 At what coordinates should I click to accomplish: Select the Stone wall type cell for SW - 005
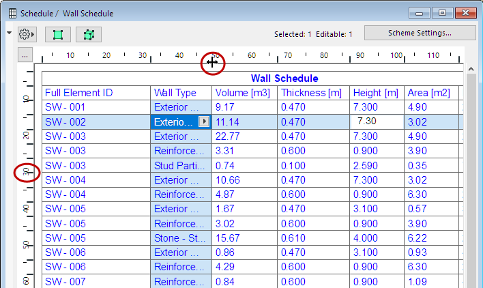tap(181, 237)
